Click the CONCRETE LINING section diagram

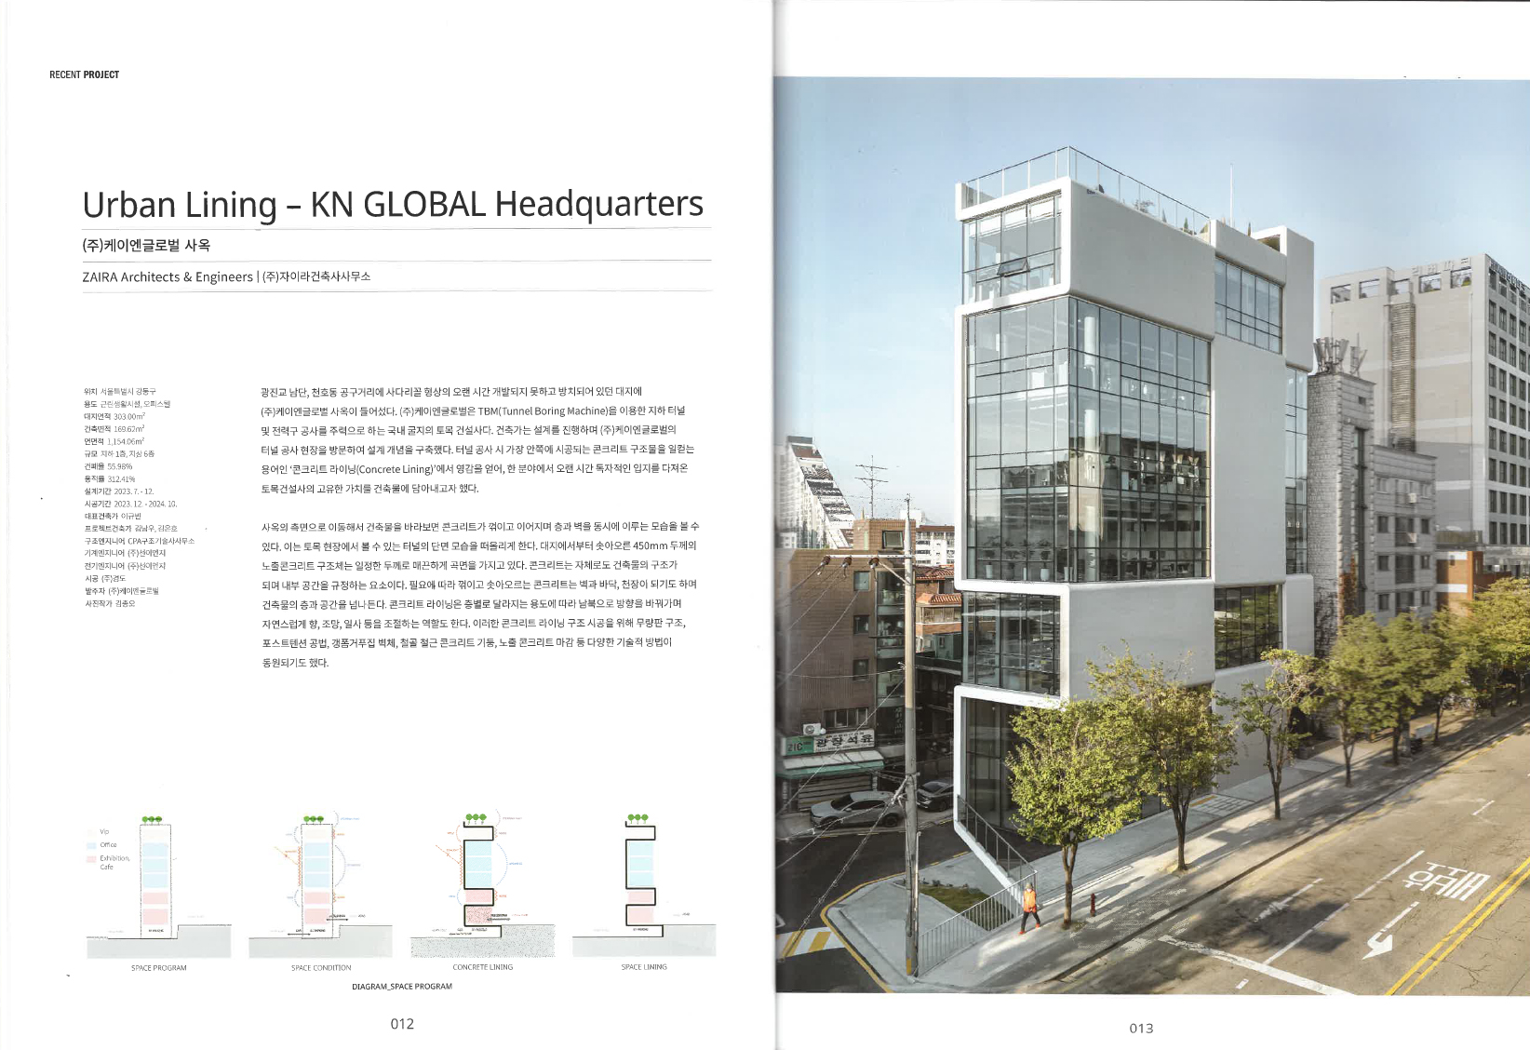pyautogui.click(x=482, y=884)
